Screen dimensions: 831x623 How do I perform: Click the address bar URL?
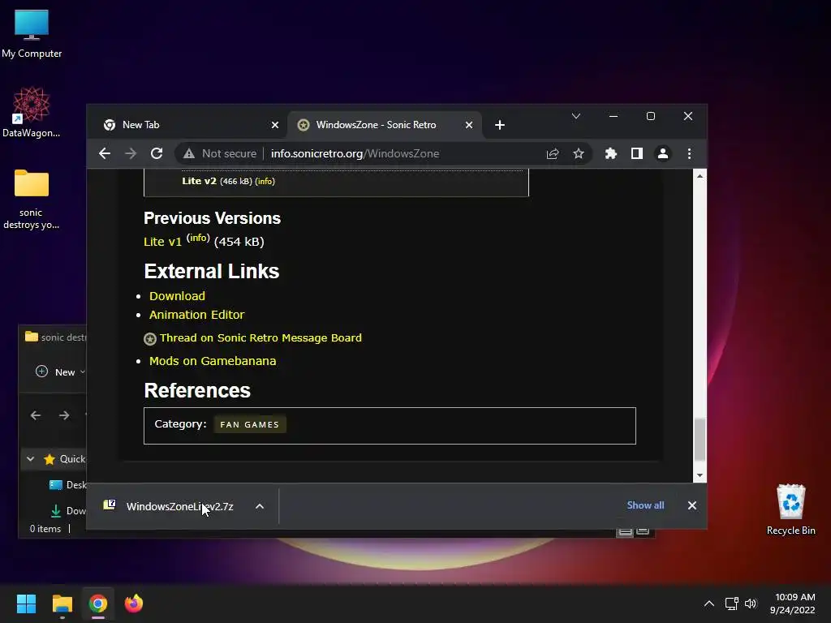click(355, 153)
